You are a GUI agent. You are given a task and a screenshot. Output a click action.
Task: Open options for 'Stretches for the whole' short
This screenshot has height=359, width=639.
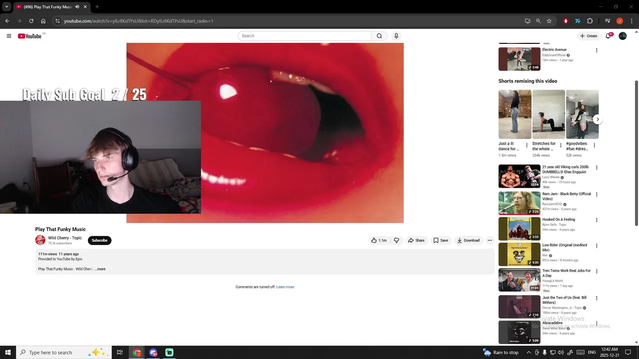click(561, 146)
